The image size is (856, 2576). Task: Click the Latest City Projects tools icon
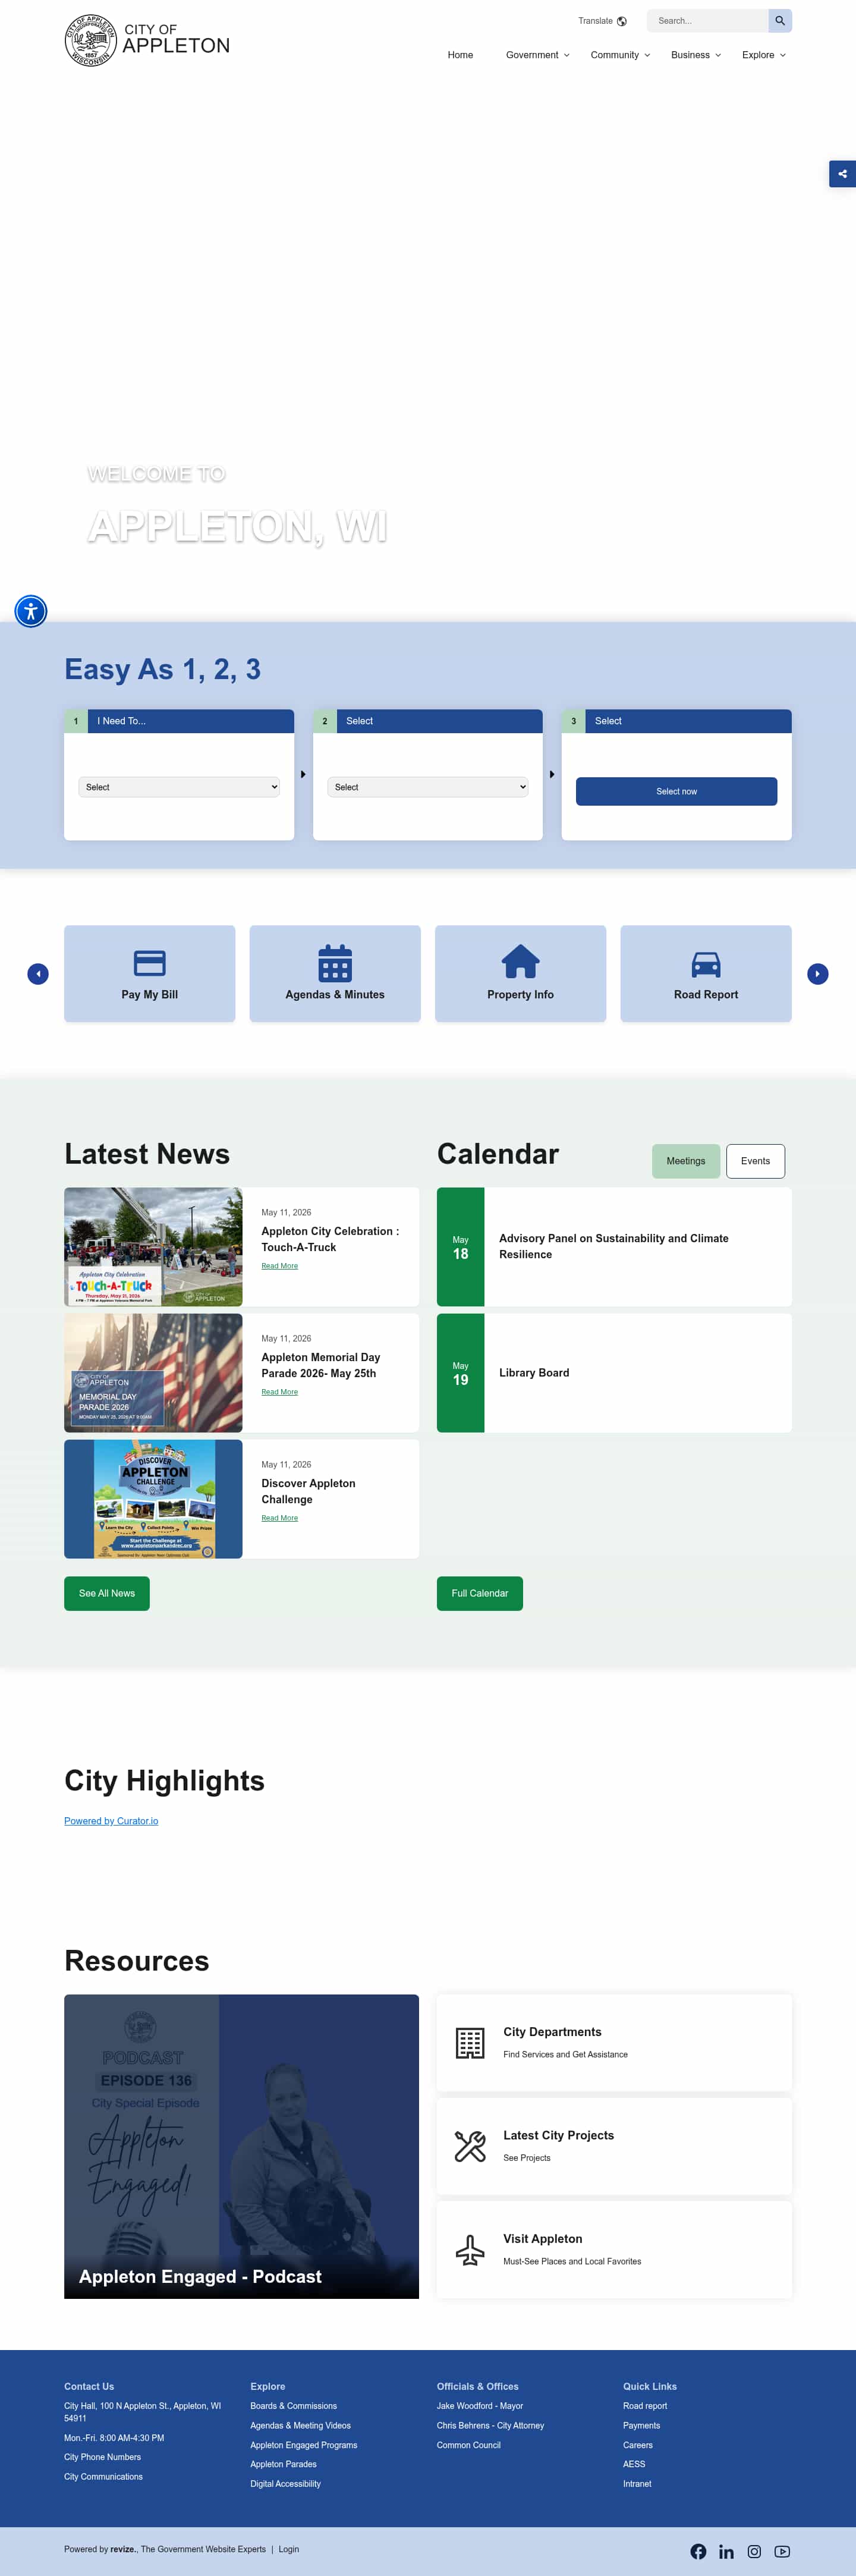[470, 2146]
